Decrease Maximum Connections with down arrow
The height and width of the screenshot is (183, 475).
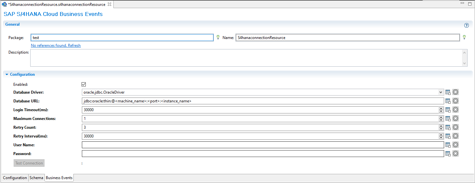click(x=441, y=120)
